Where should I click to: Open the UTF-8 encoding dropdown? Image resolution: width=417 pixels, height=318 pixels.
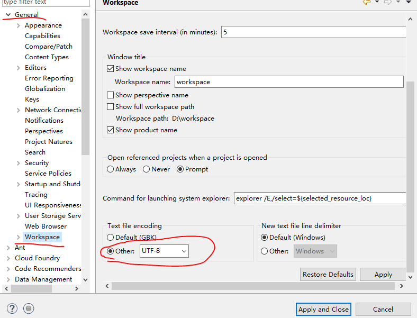[164, 251]
